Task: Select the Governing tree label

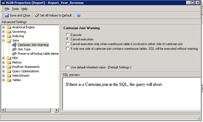Action: coord(19,32)
